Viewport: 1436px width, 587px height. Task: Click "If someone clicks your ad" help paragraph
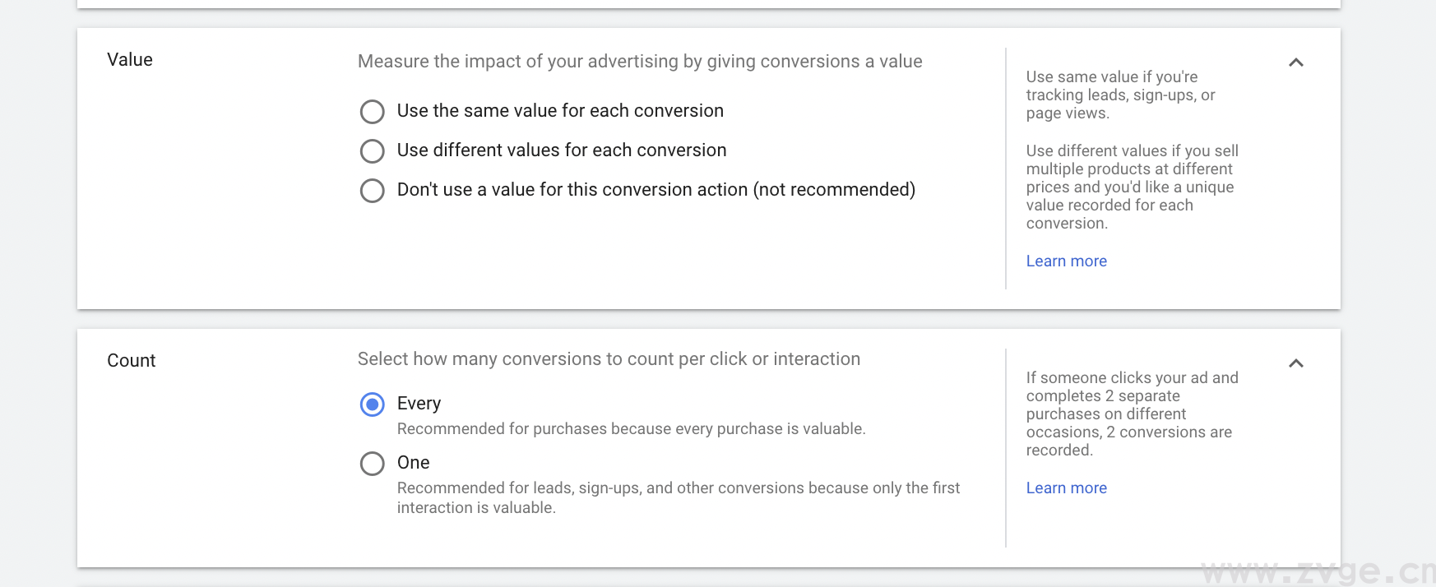click(1131, 414)
